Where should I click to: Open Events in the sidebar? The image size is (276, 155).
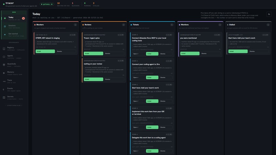(14, 89)
